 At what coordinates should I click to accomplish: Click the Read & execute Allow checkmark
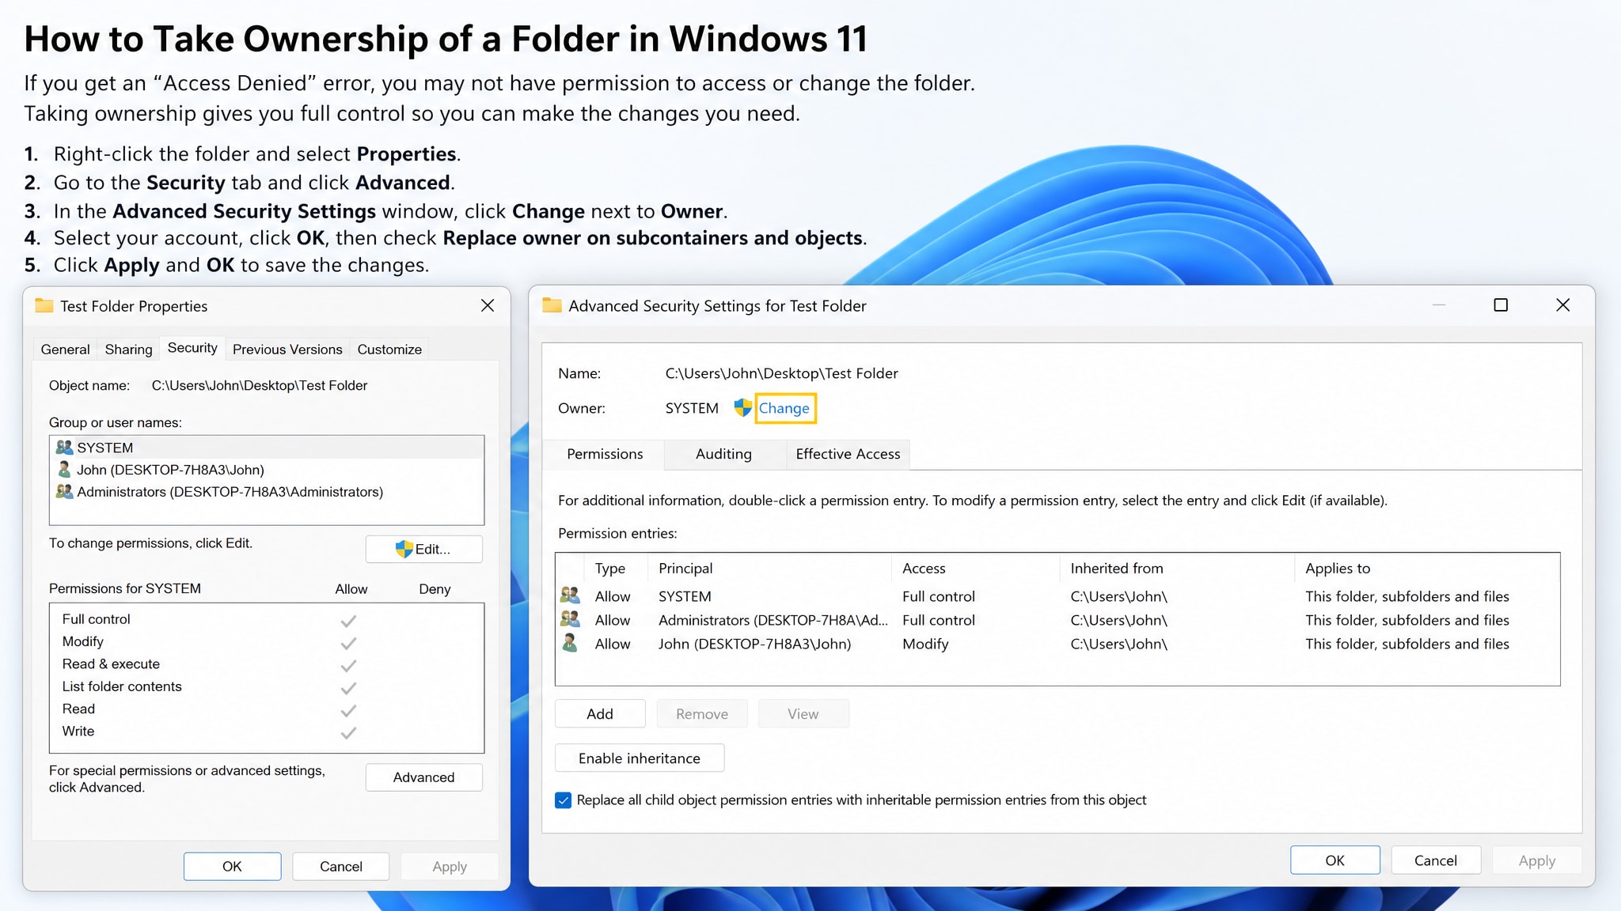(x=348, y=665)
